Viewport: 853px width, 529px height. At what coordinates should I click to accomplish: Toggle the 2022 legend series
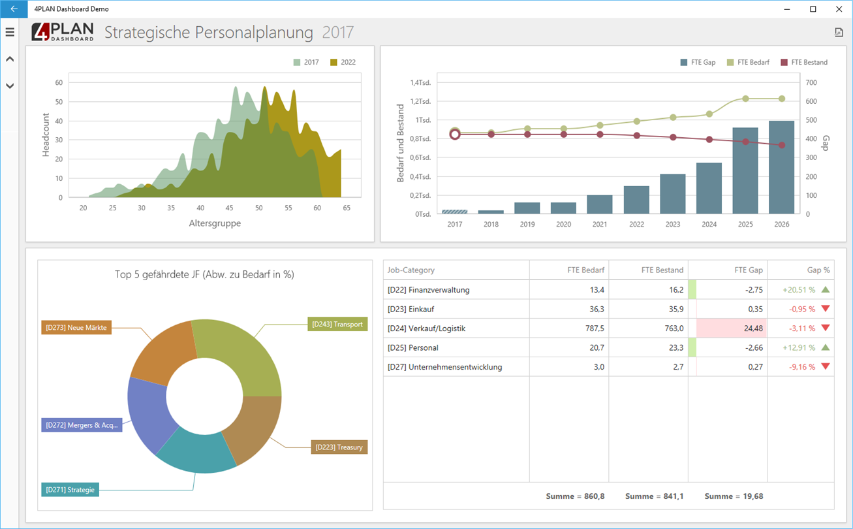[343, 63]
